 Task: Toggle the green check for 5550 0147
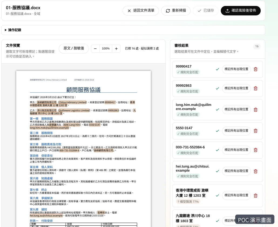coord(217,131)
